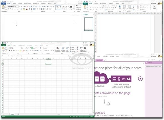Open the REFERENCES tab in Word
Viewport: 164px width, 120px height.
click(36, 4)
